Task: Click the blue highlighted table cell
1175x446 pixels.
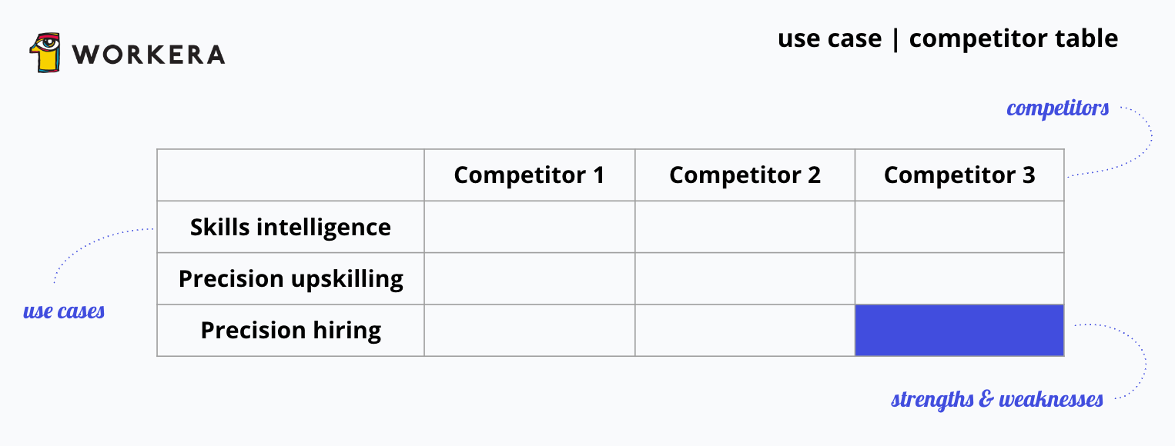Action: (x=959, y=330)
